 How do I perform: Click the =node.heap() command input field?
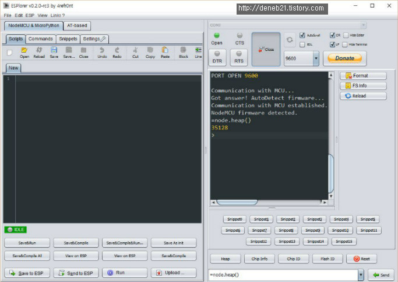click(x=283, y=275)
